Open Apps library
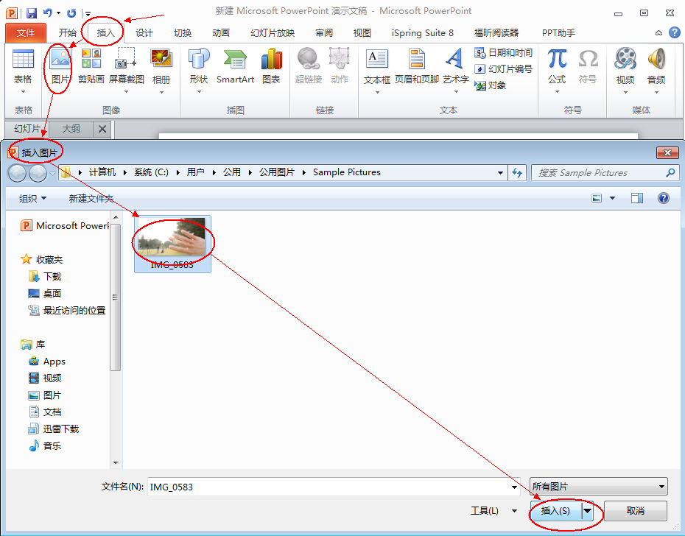 point(47,362)
